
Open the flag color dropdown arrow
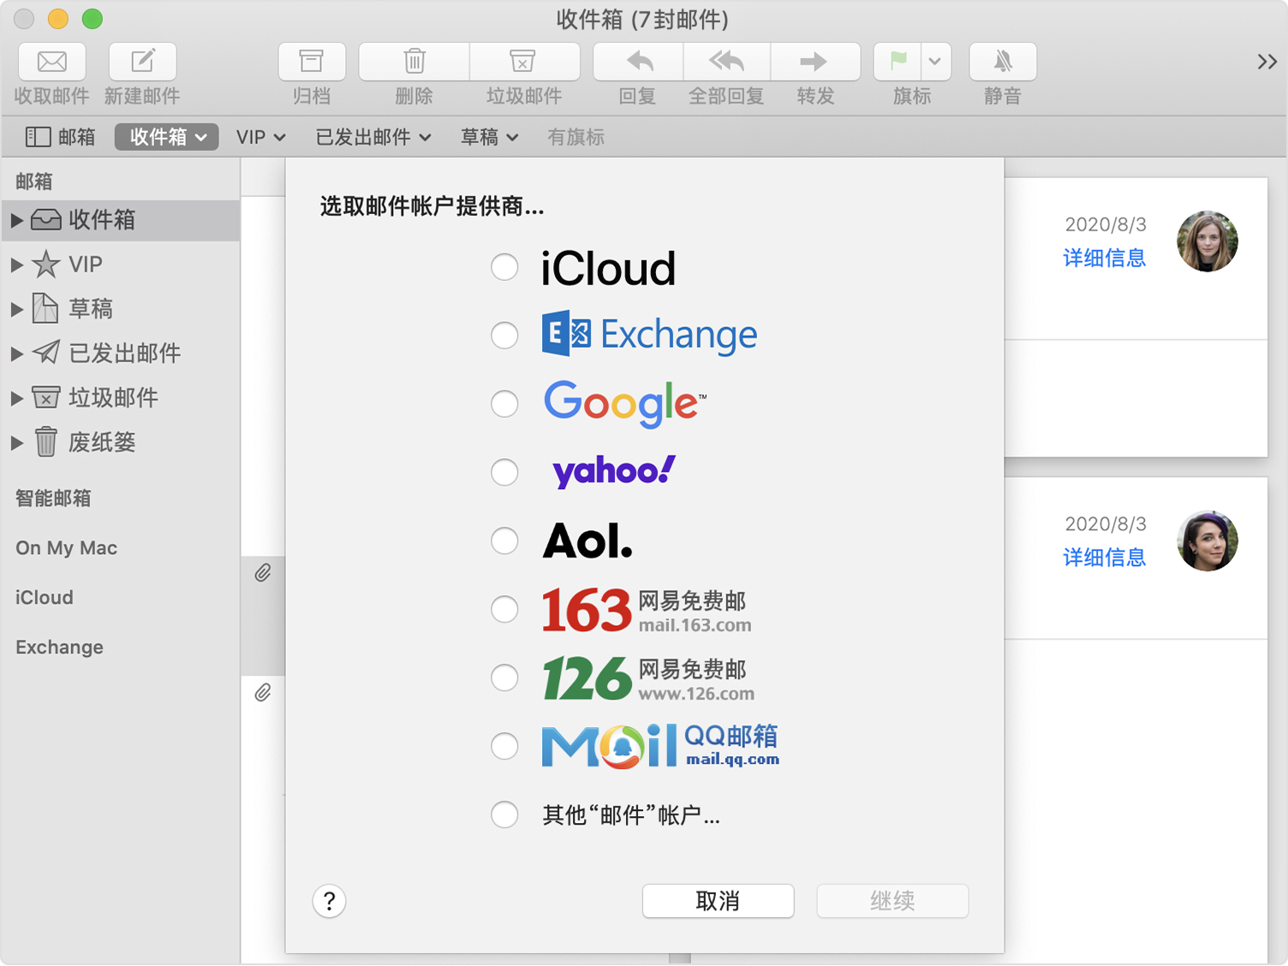tap(936, 62)
